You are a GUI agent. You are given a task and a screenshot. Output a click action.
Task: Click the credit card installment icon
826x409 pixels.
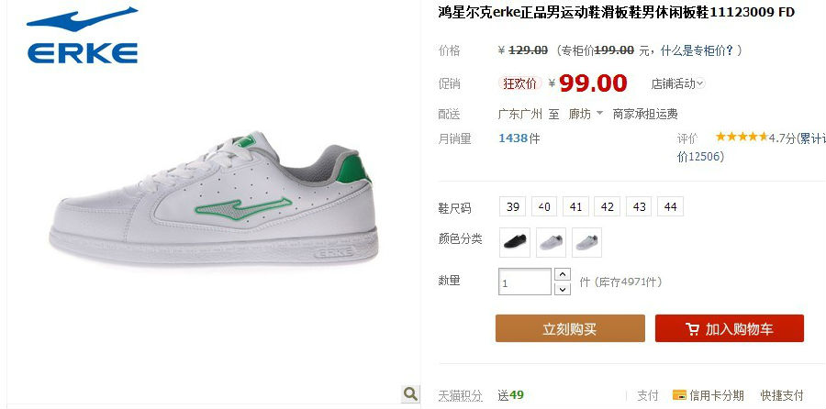(679, 395)
